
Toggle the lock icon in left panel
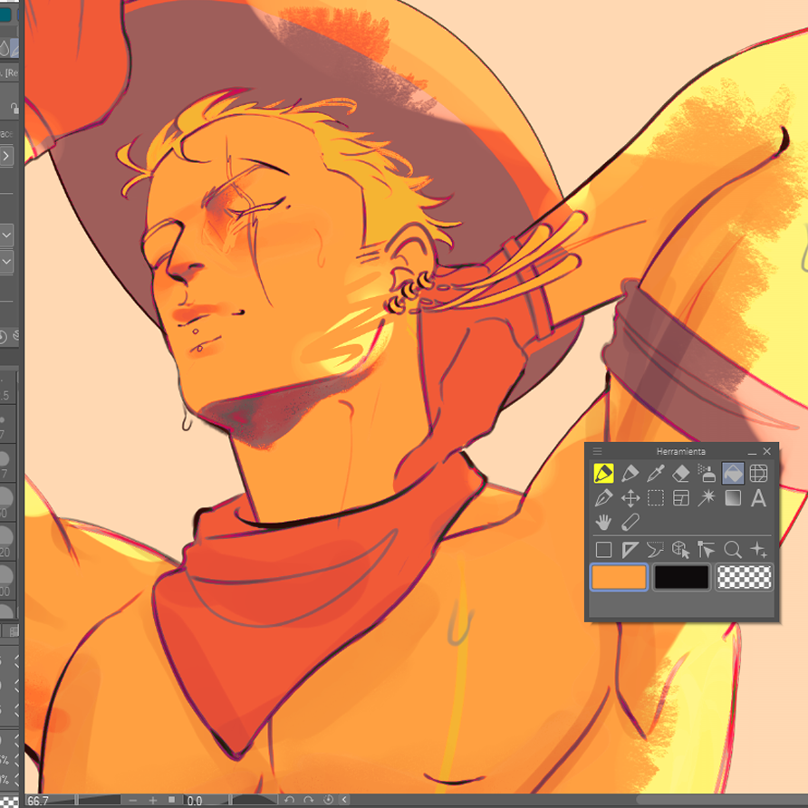[14, 108]
